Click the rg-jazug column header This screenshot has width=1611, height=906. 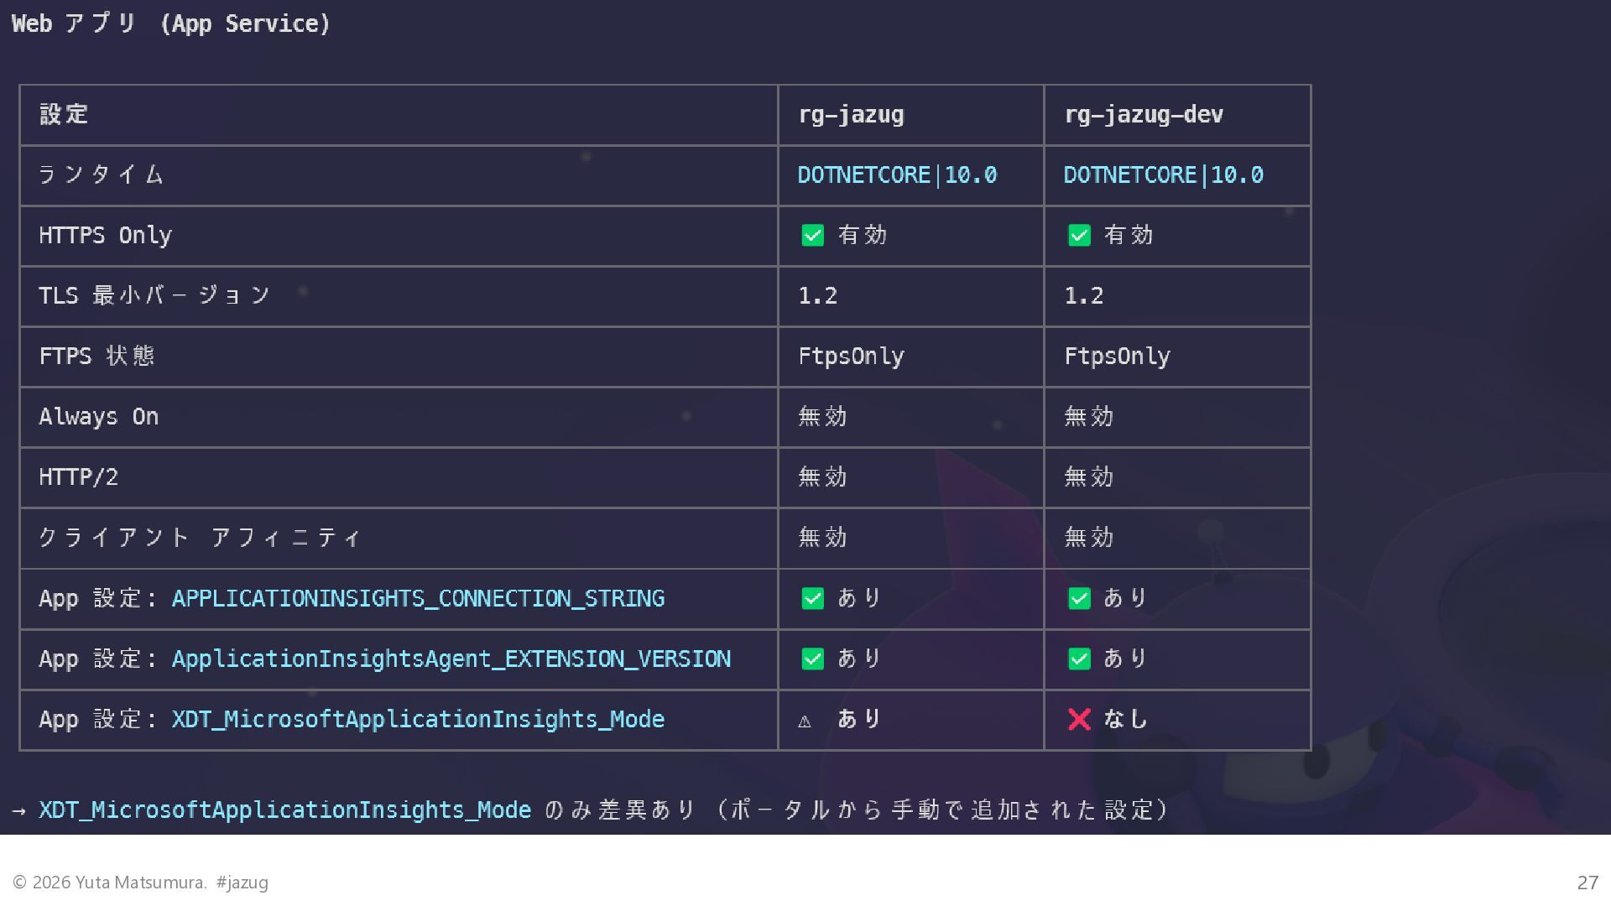(851, 115)
